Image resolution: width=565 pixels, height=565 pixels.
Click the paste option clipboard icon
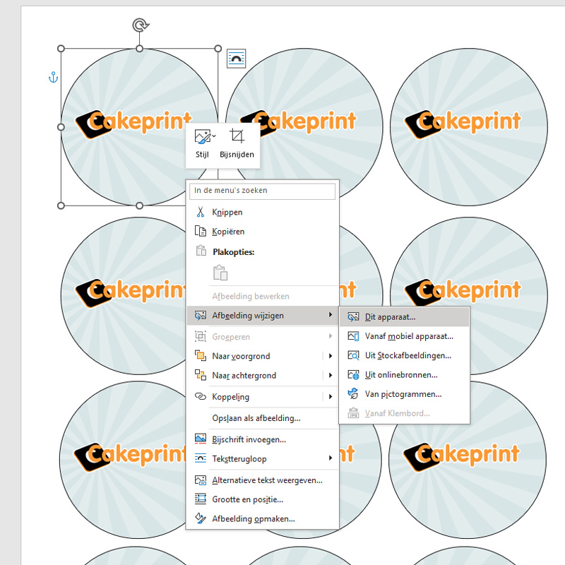point(220,273)
